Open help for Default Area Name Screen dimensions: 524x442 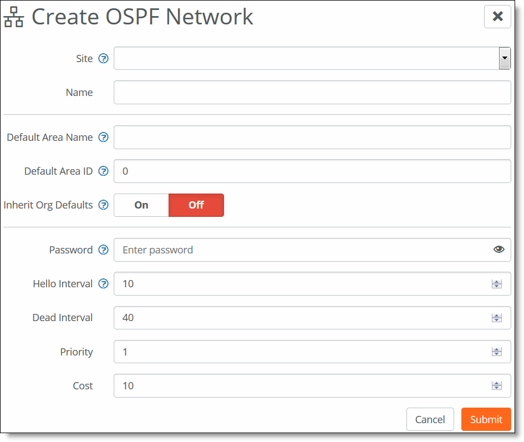click(103, 137)
